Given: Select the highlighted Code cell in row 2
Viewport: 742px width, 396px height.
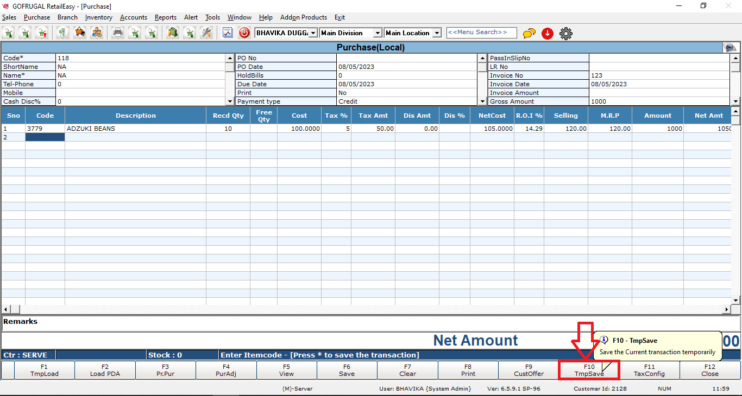Looking at the screenshot, I should 45,137.
